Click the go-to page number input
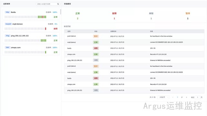The height and width of the screenshot is (116, 207). point(198,97)
